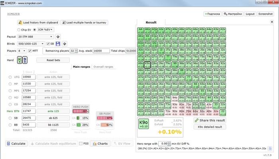The image size is (279, 159).
Task: Close the Result panel
Action: coord(272,22)
